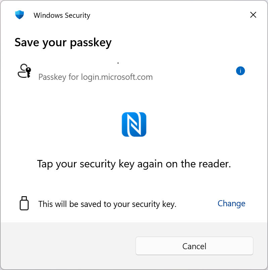Click the person-with-key passkey icon
The image size is (268, 270).
pyautogui.click(x=24, y=71)
